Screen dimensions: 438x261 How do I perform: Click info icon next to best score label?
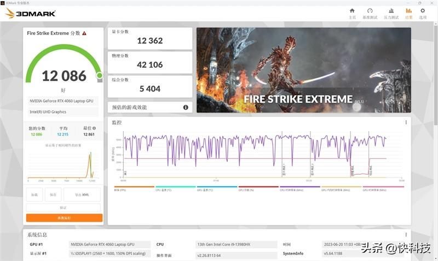(94, 128)
